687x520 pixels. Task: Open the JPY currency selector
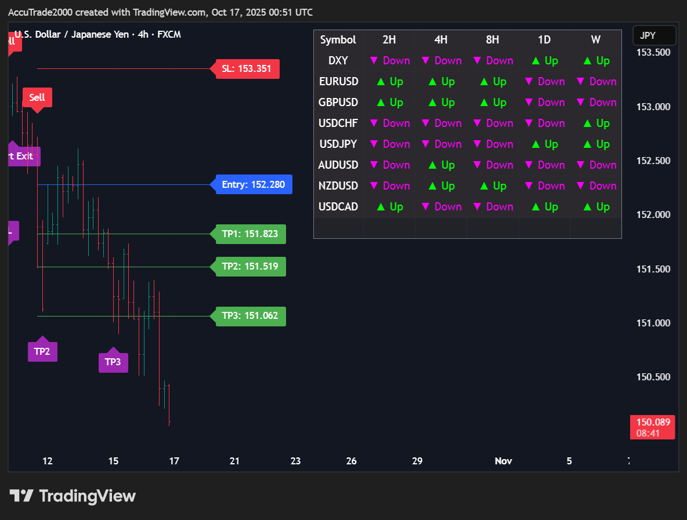[654, 36]
